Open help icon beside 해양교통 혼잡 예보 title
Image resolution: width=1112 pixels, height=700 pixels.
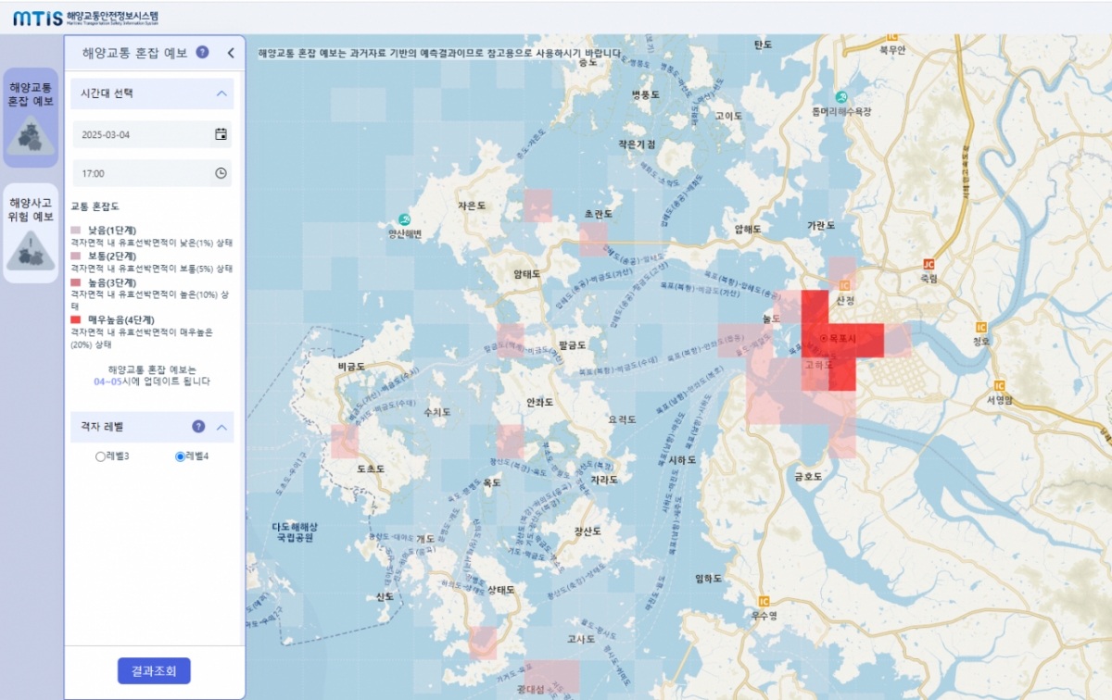(202, 53)
